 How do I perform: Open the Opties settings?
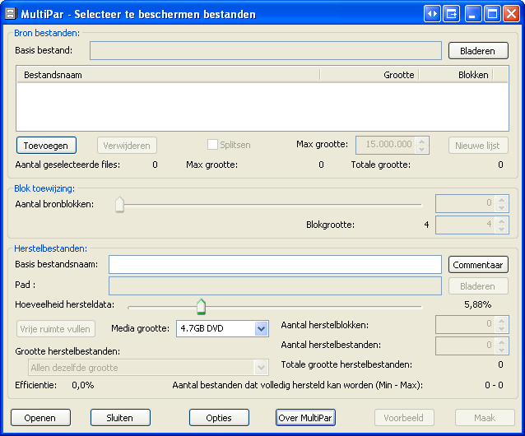(219, 418)
